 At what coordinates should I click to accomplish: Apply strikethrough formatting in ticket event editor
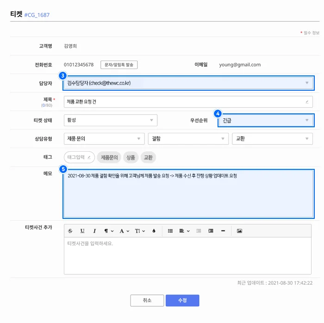(x=70, y=231)
